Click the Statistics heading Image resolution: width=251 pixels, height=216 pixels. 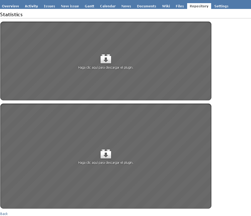tap(11, 14)
